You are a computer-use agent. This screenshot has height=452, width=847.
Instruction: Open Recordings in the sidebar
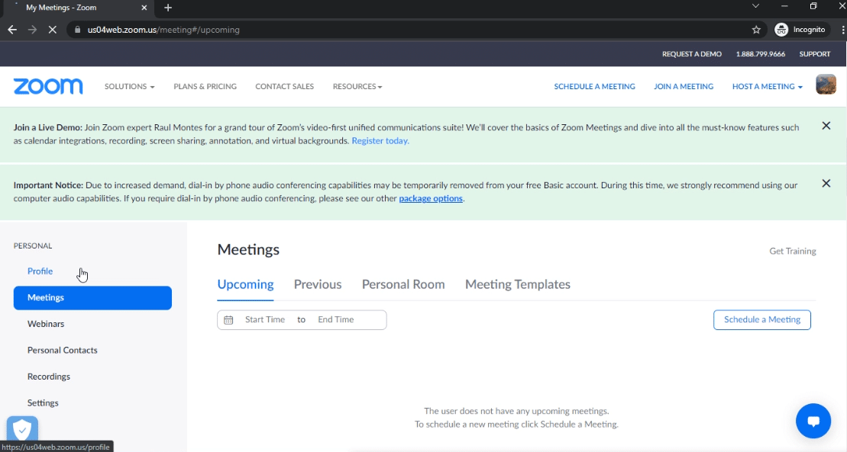[49, 377]
